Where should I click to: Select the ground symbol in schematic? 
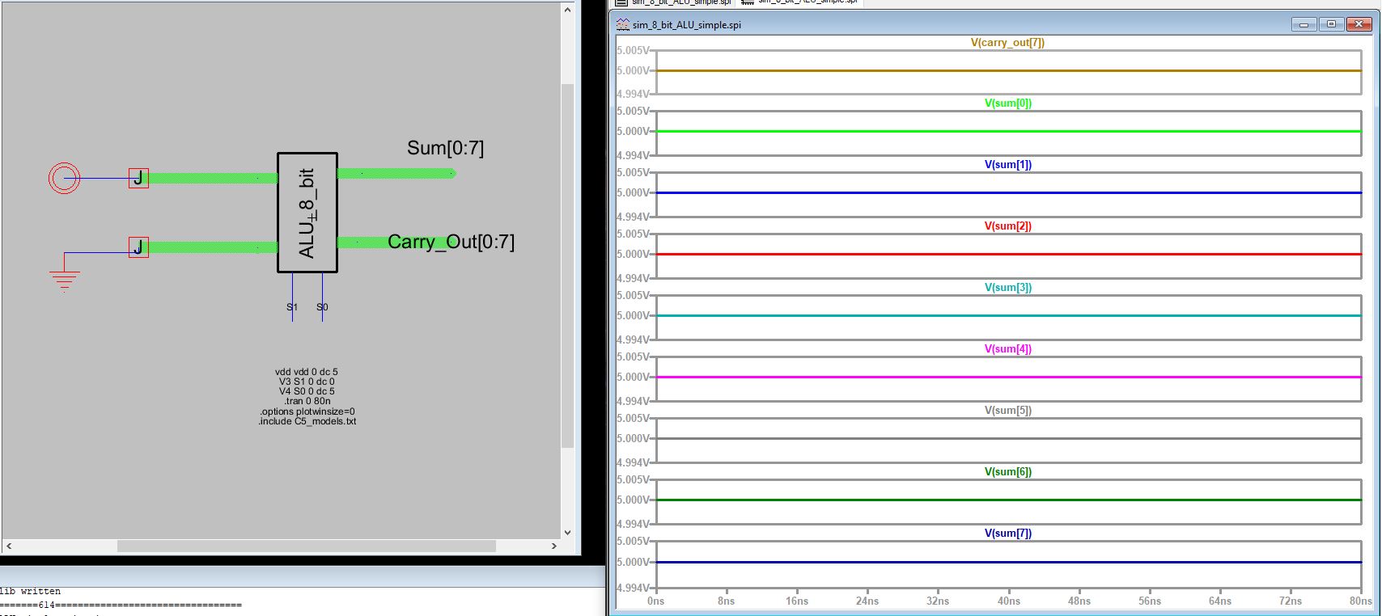tap(64, 278)
